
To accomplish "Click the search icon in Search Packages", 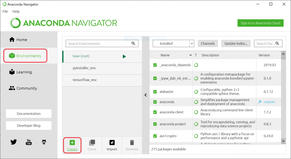I will 277,43.
